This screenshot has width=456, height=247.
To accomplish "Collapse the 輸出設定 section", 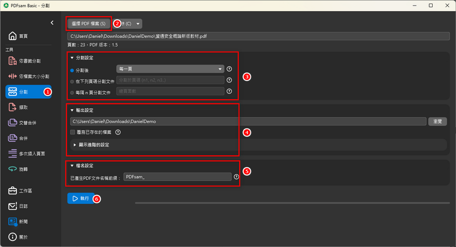I will pyautogui.click(x=72, y=110).
